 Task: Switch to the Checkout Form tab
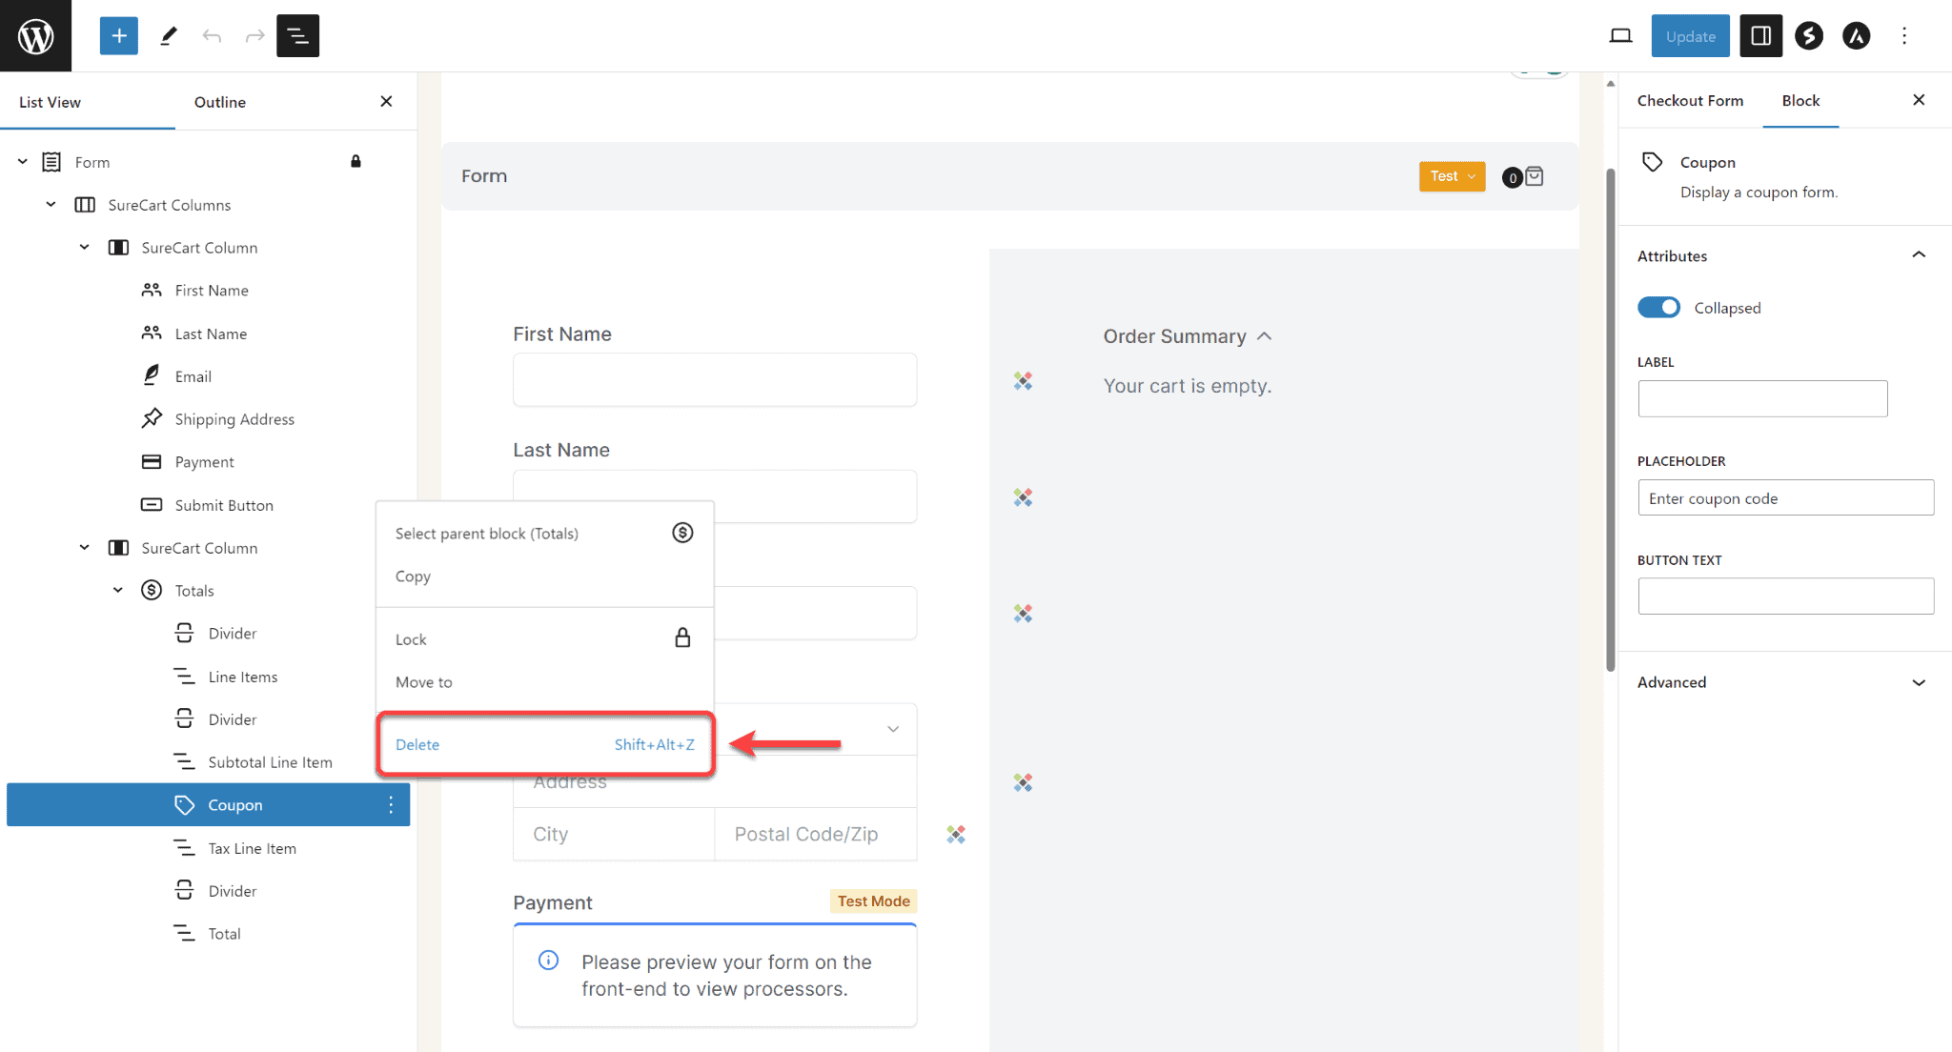point(1690,100)
